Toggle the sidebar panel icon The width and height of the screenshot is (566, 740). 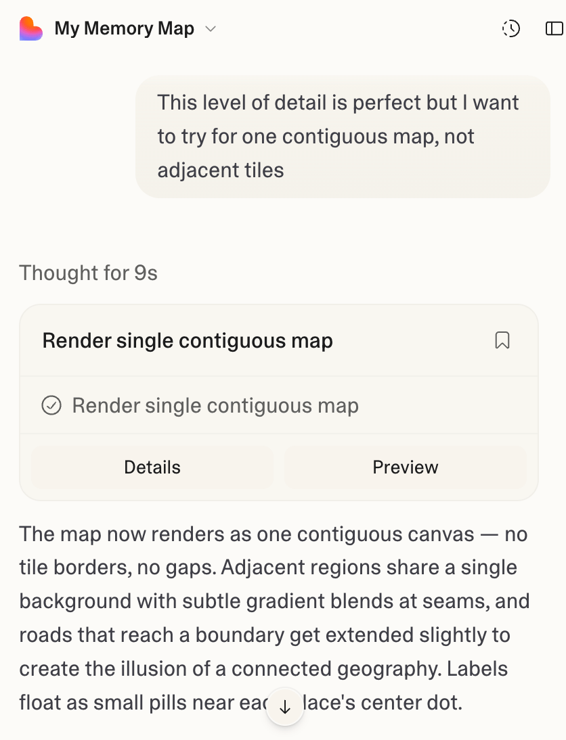point(554,28)
